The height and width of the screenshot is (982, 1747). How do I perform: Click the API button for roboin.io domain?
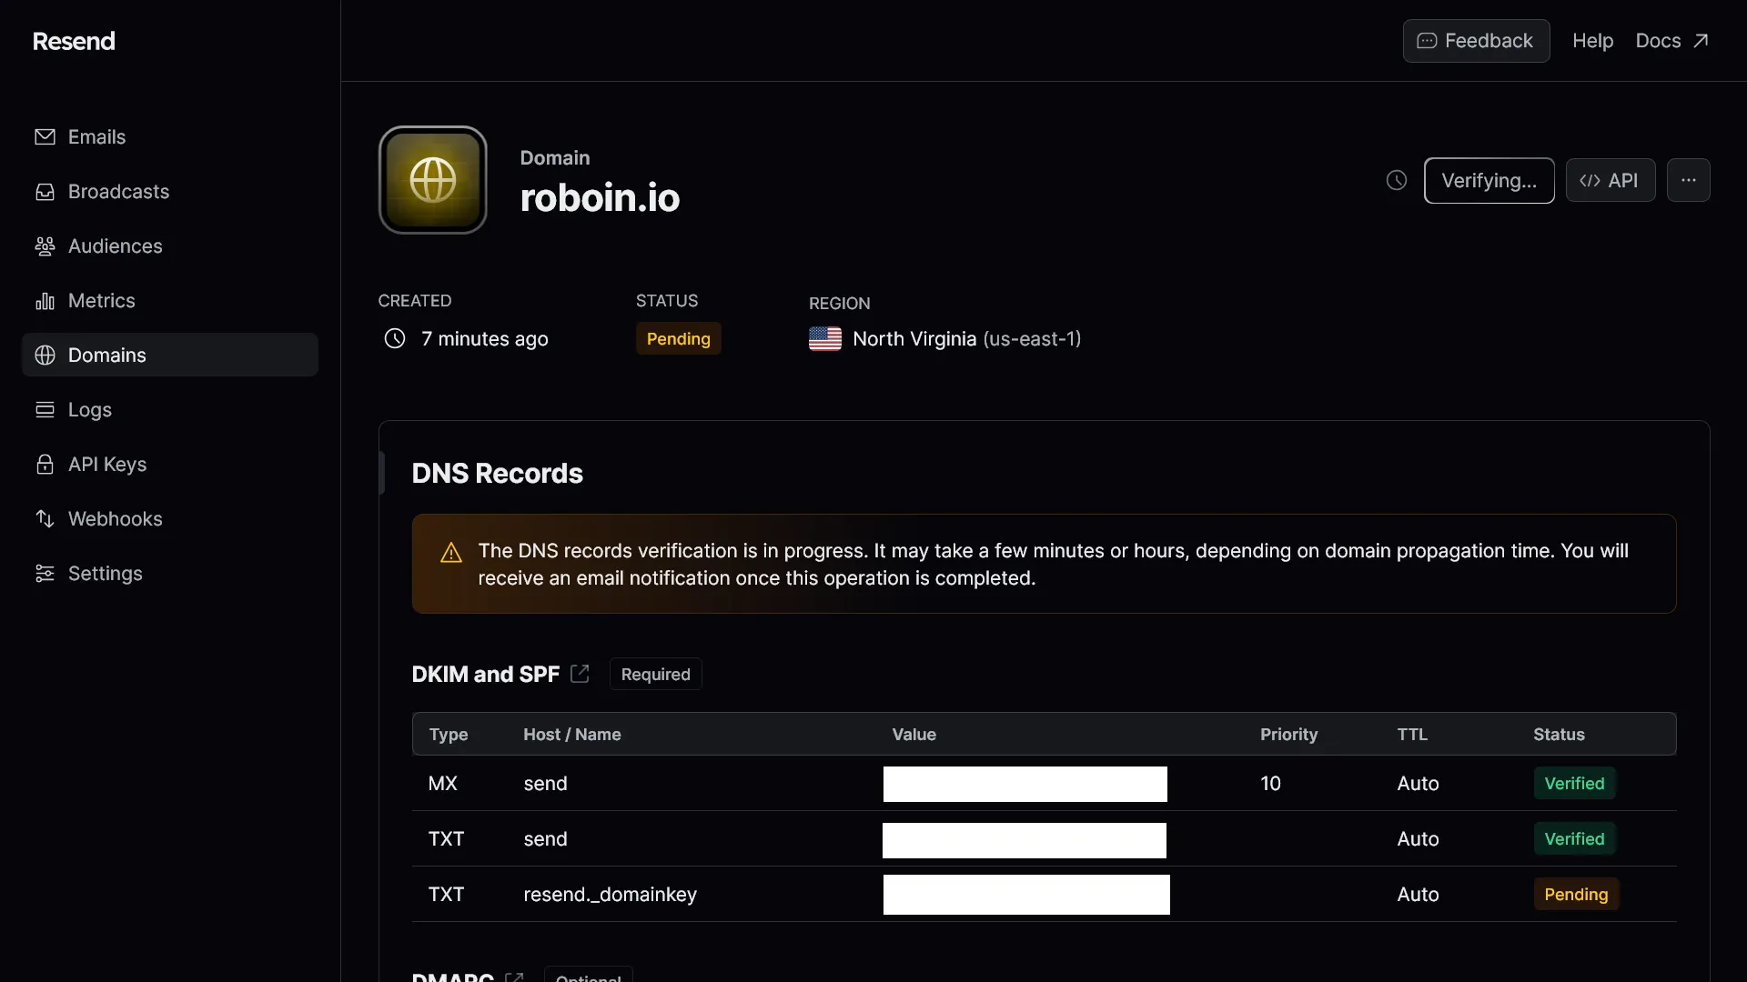1609,180
